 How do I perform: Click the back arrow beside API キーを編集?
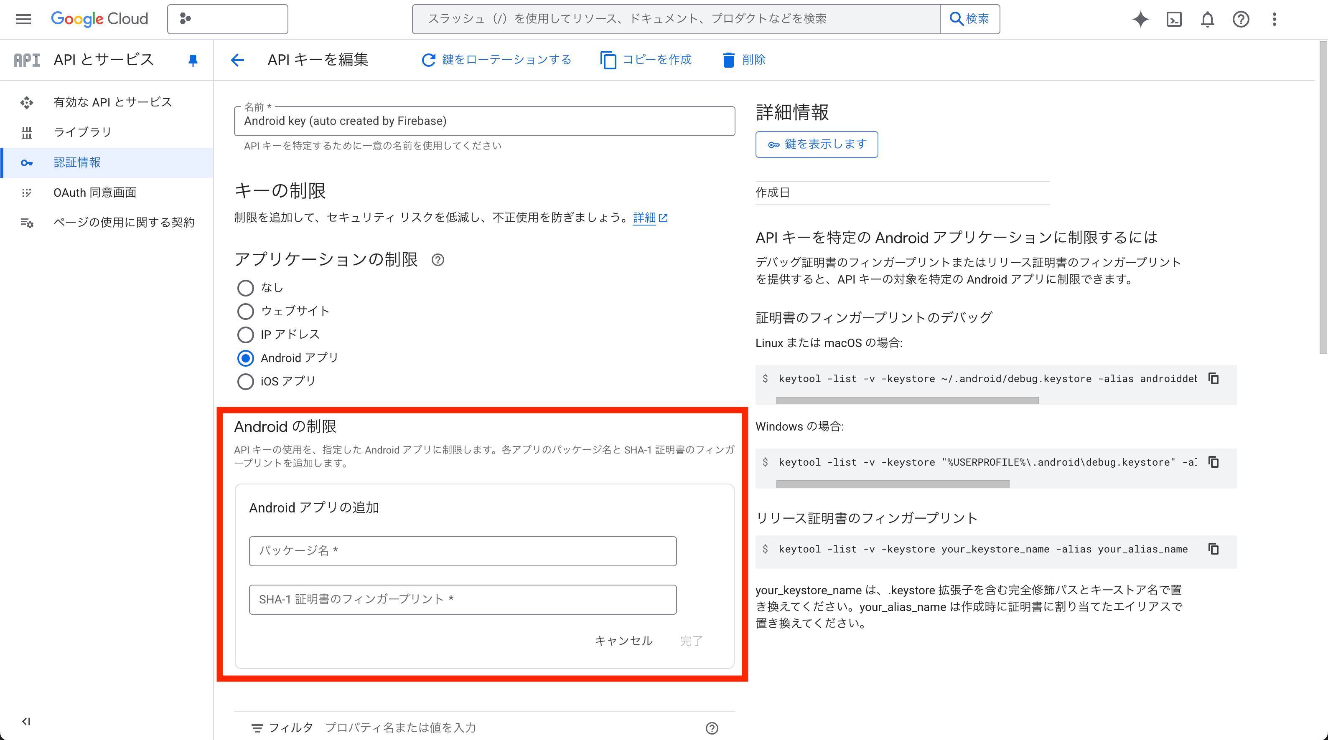pyautogui.click(x=237, y=60)
